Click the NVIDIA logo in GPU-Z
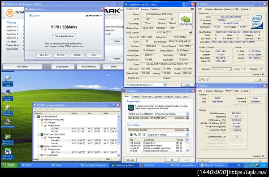269x177 pixels. 186,21
